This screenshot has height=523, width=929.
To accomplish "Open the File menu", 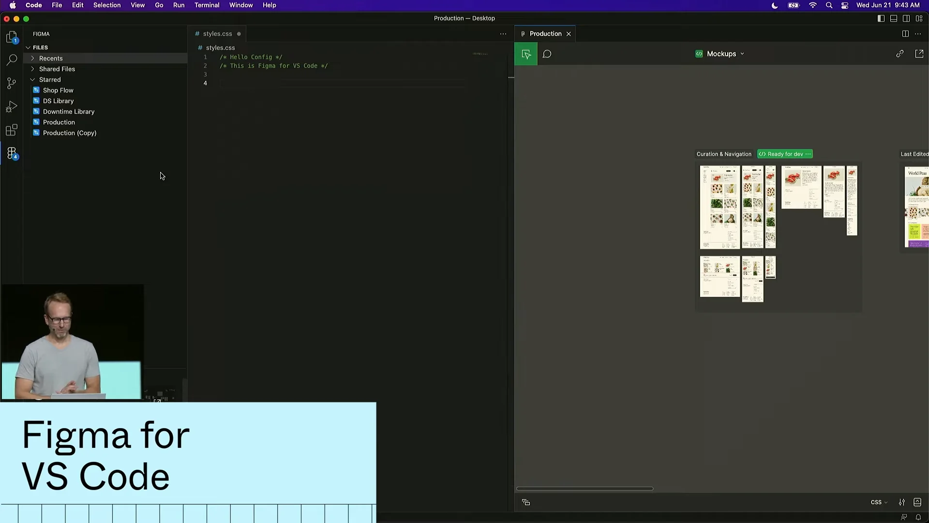I will point(57,5).
